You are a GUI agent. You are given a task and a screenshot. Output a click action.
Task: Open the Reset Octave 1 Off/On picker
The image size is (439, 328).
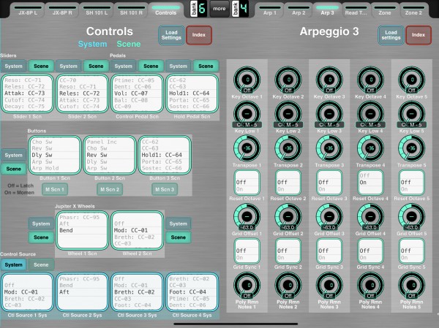[247, 183]
